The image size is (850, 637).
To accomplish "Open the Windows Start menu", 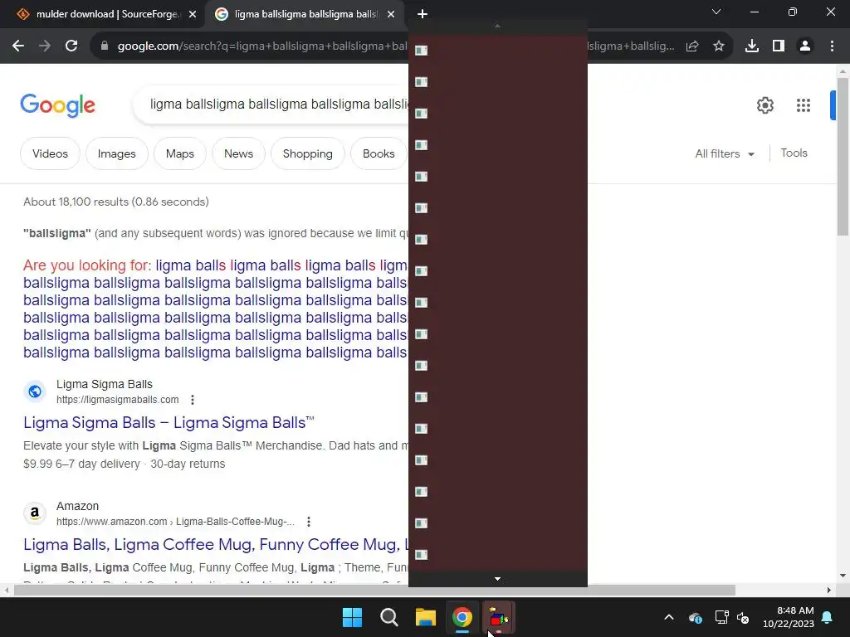I will (352, 617).
